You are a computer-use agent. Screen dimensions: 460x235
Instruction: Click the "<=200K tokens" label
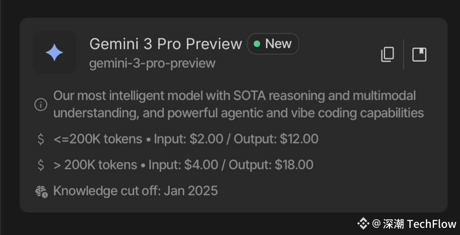(97, 139)
